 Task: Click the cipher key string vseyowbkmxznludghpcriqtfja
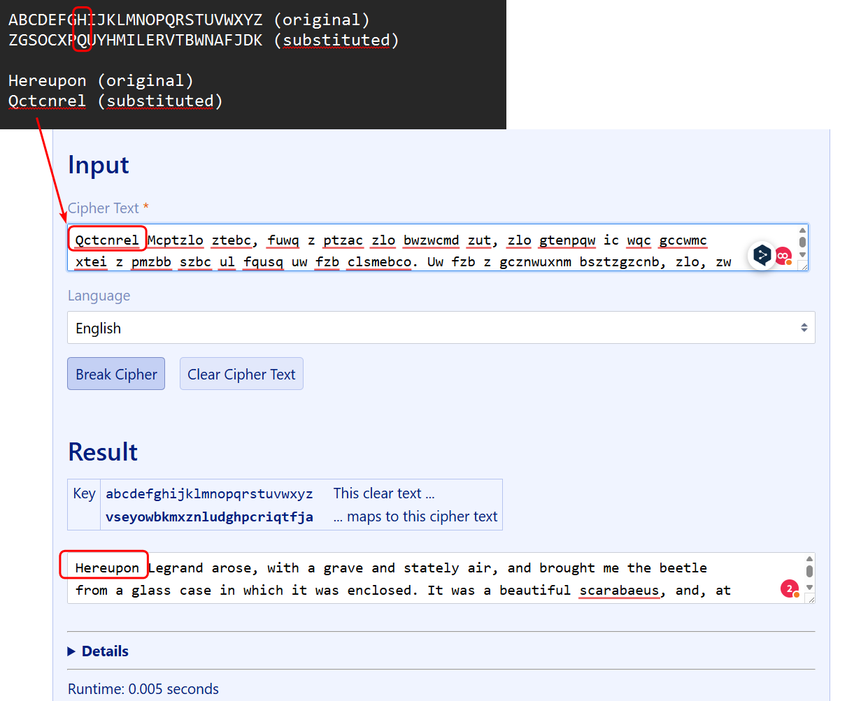[209, 517]
